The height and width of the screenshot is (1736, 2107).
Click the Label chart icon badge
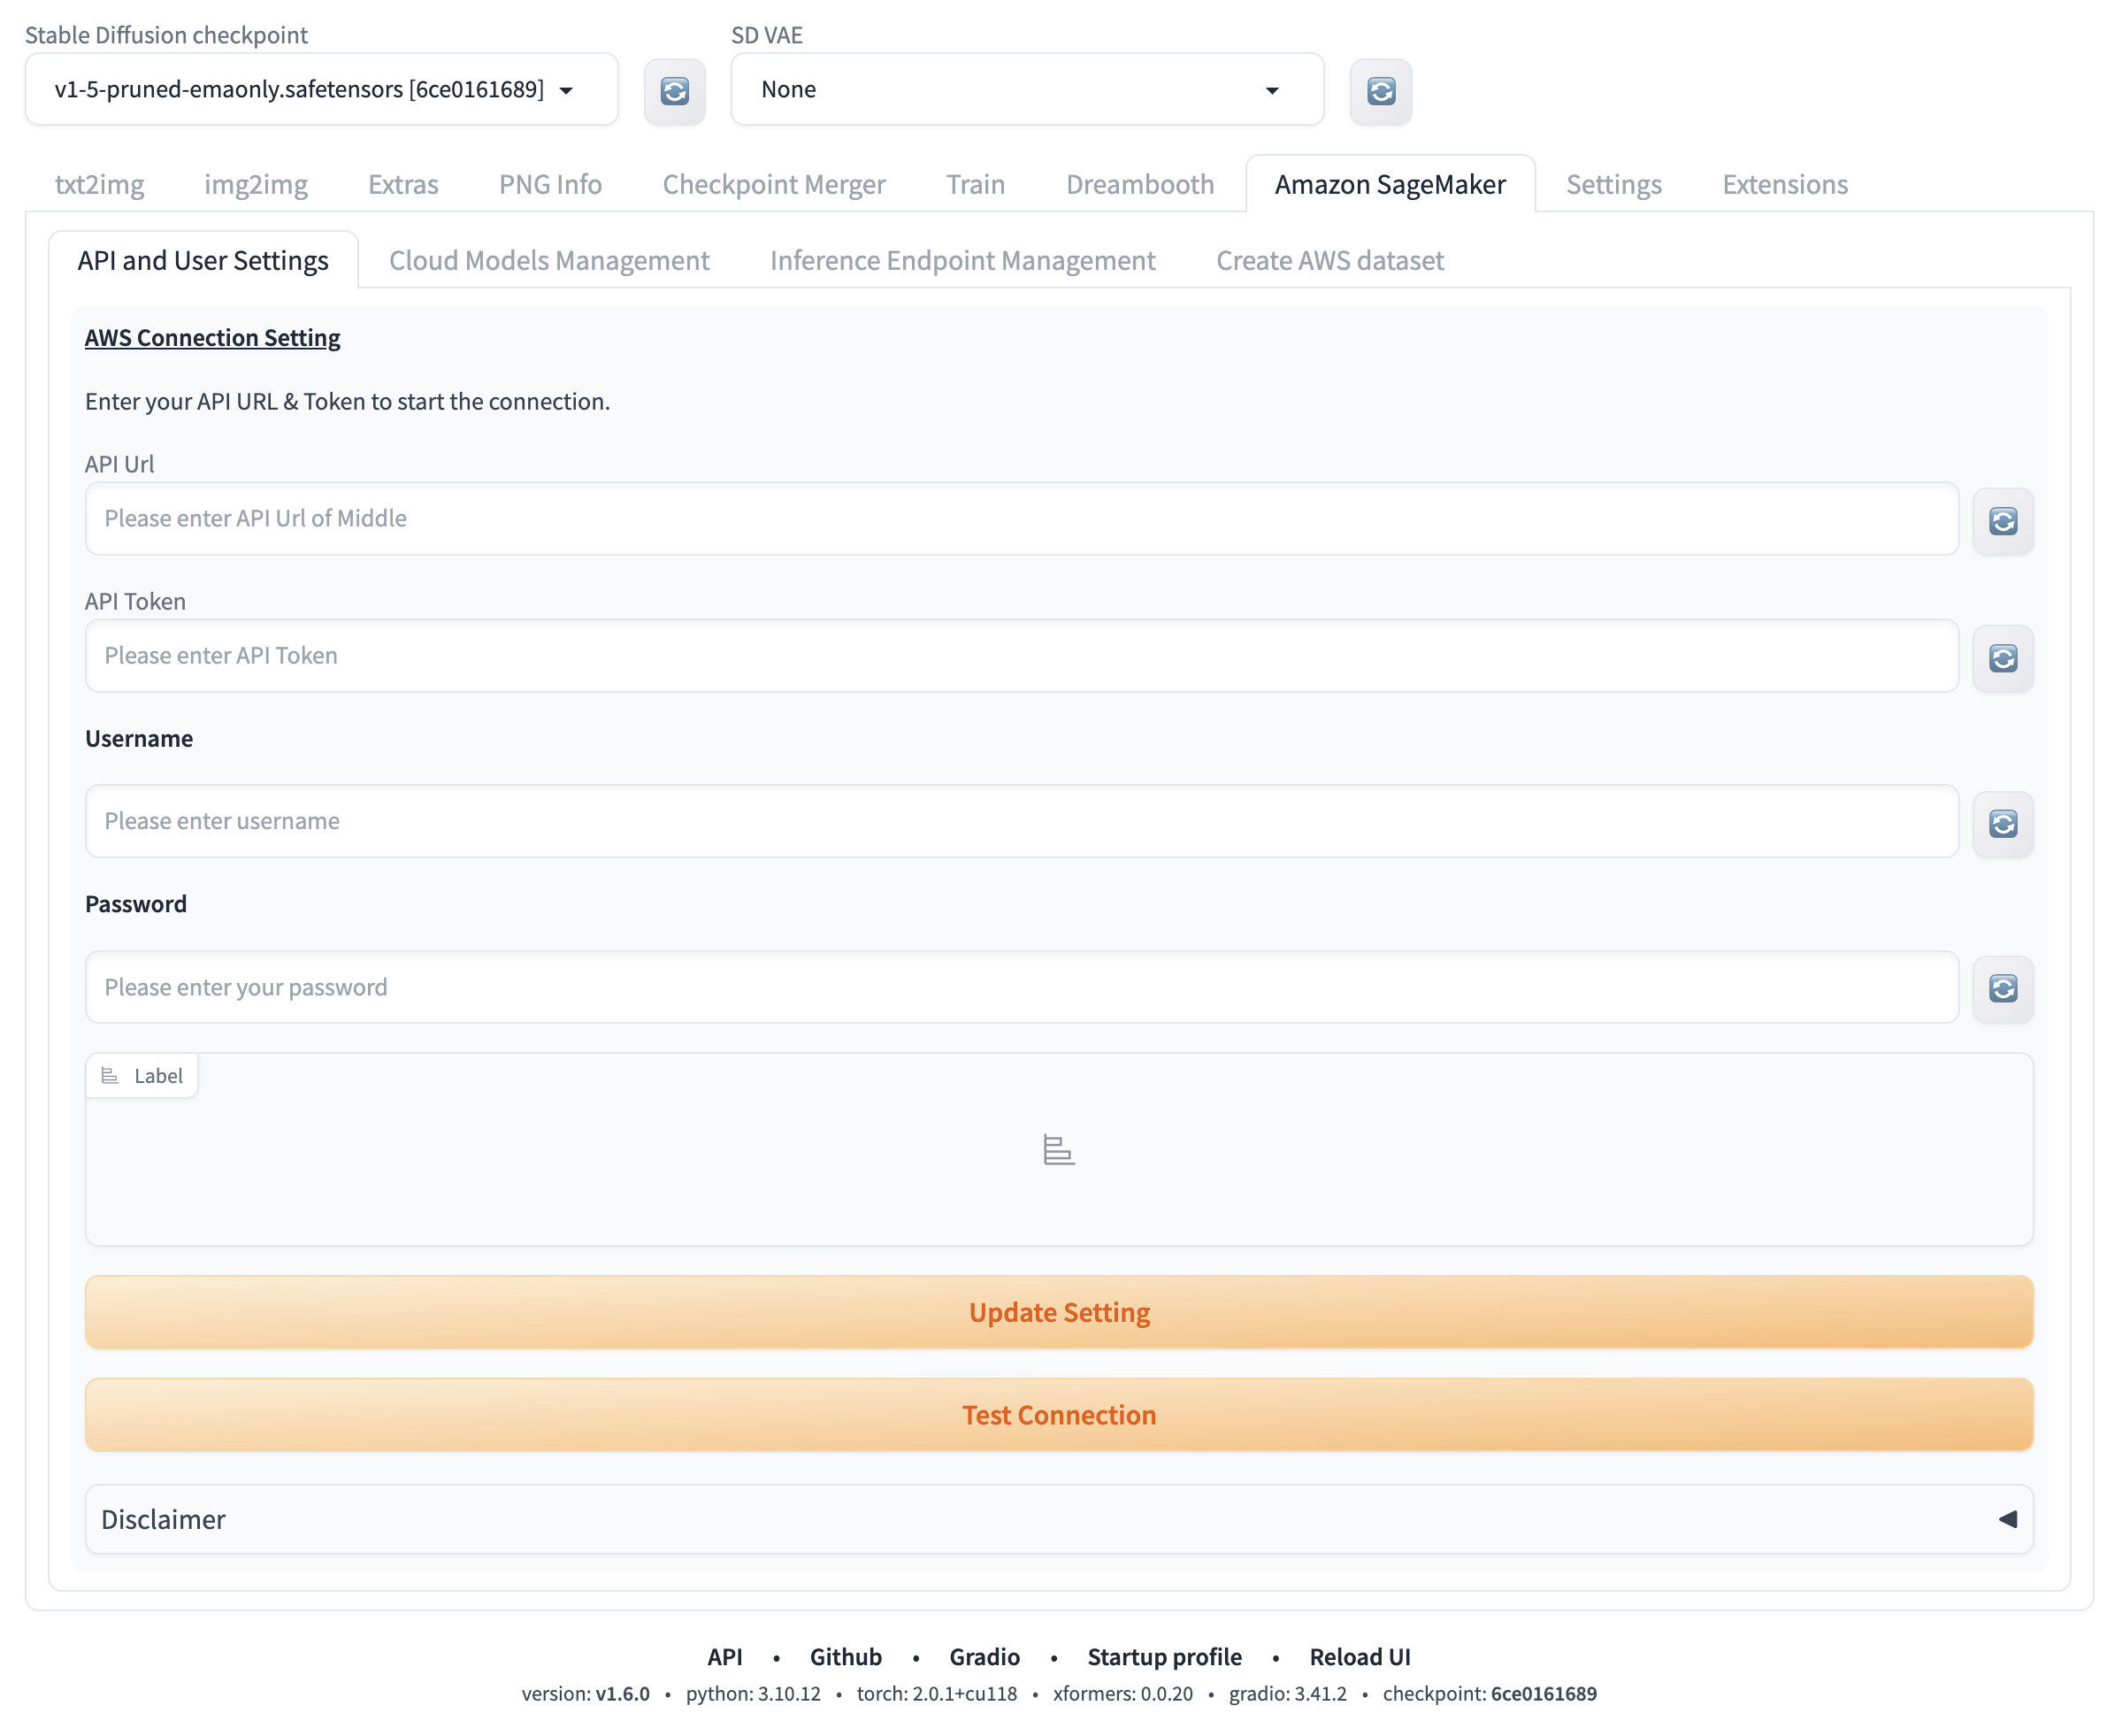142,1075
